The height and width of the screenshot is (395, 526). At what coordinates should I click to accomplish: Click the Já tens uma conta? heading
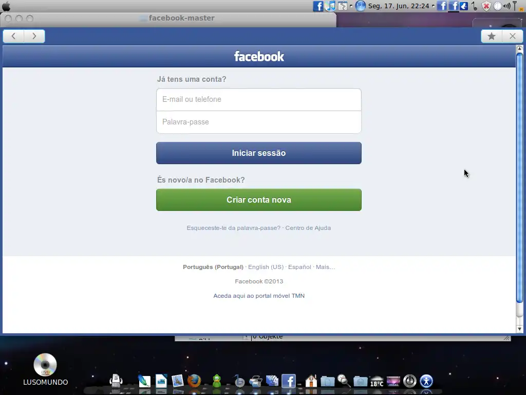192,79
